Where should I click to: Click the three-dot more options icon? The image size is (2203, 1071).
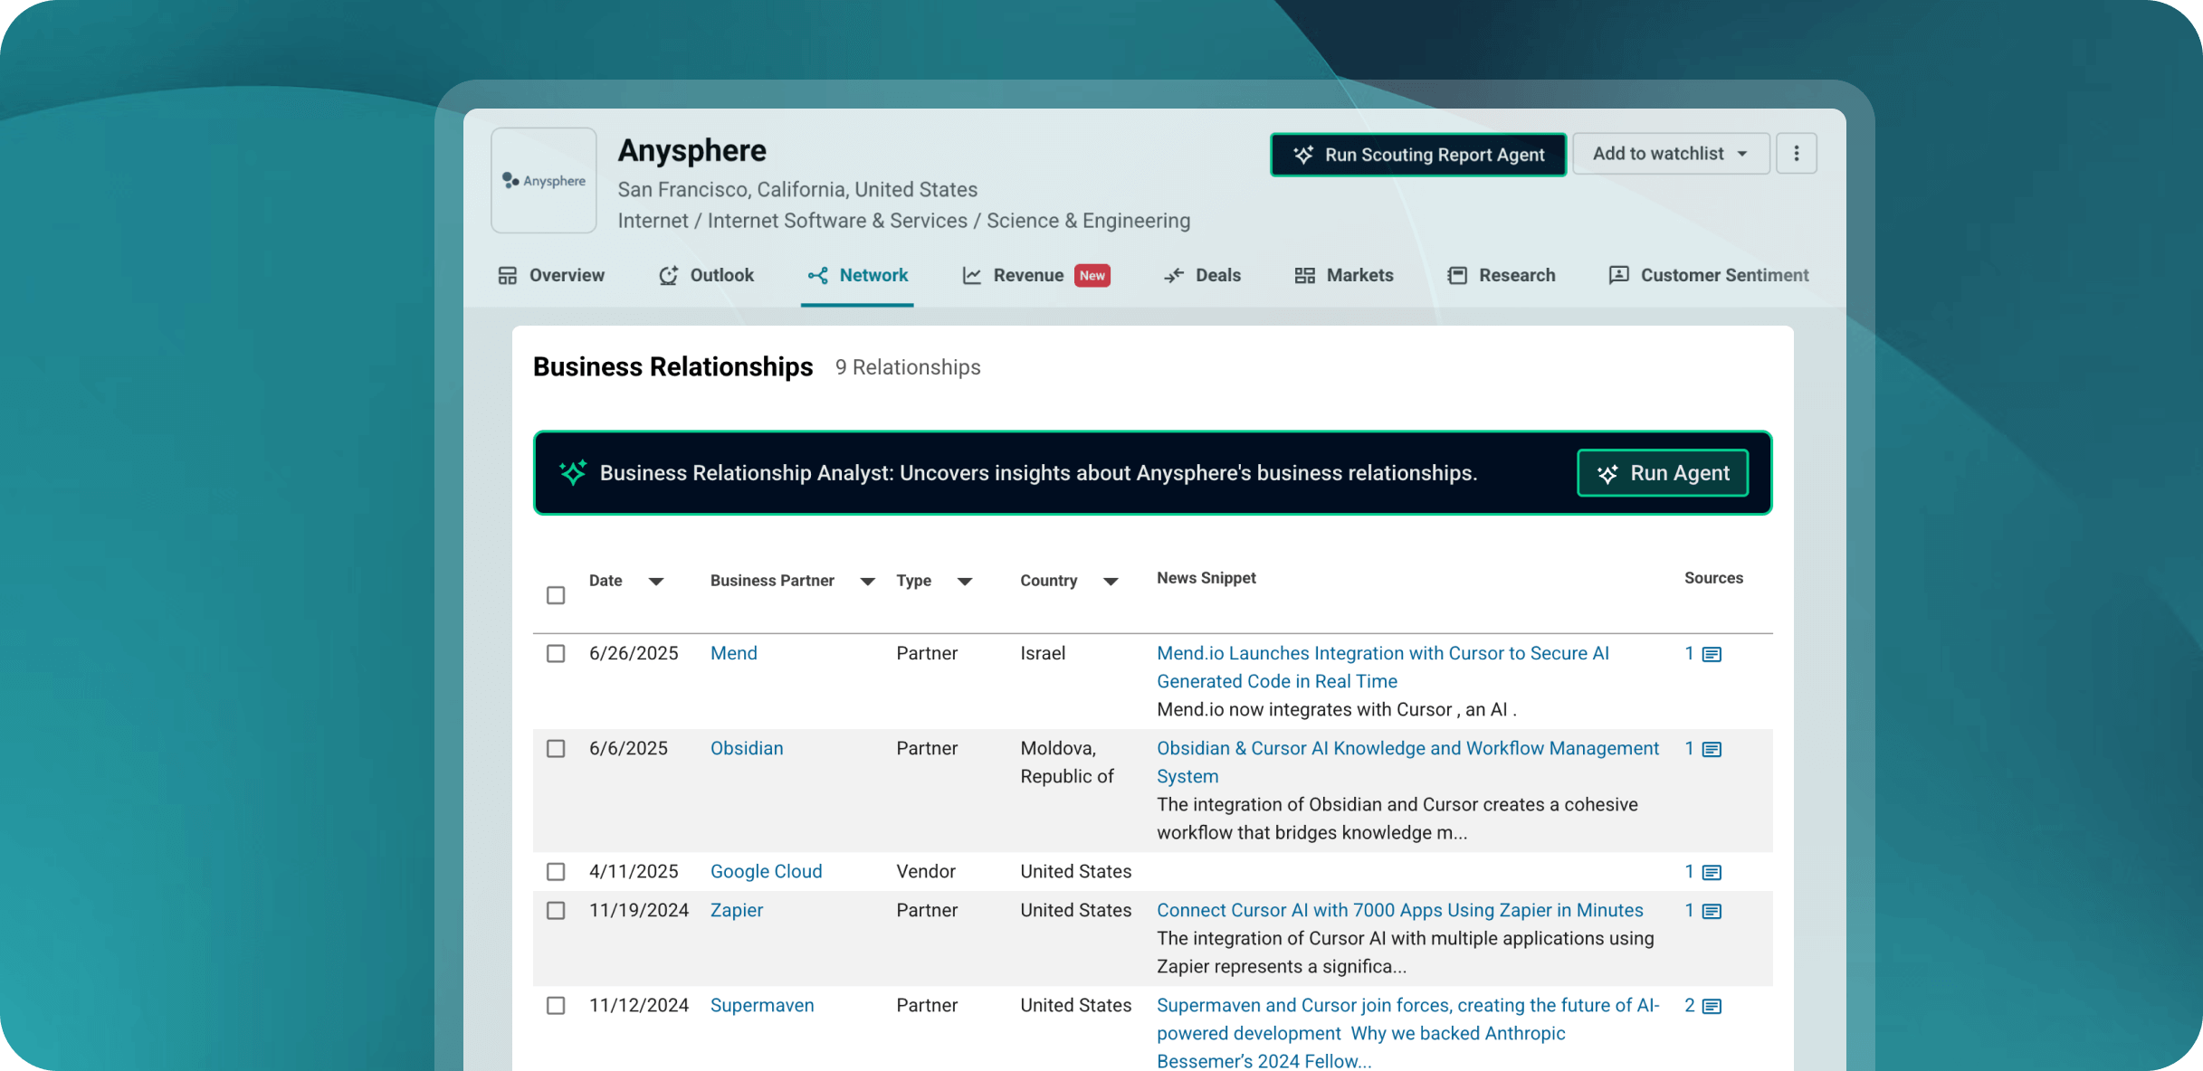pyautogui.click(x=1796, y=154)
